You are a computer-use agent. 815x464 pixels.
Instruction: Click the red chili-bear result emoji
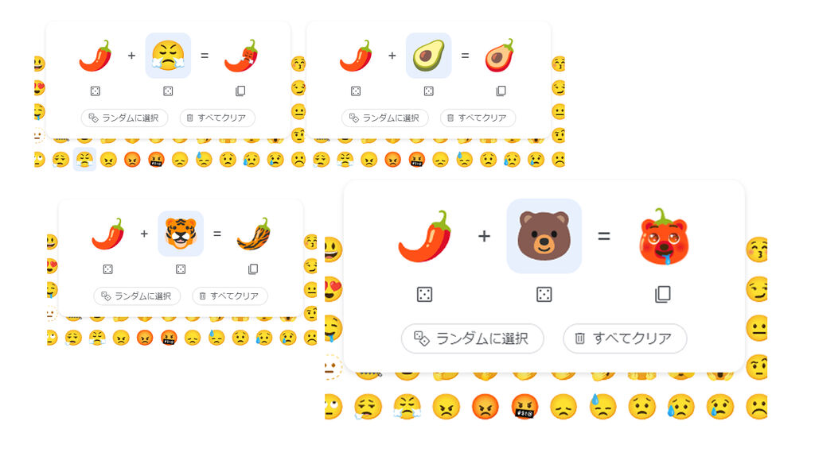(x=663, y=237)
